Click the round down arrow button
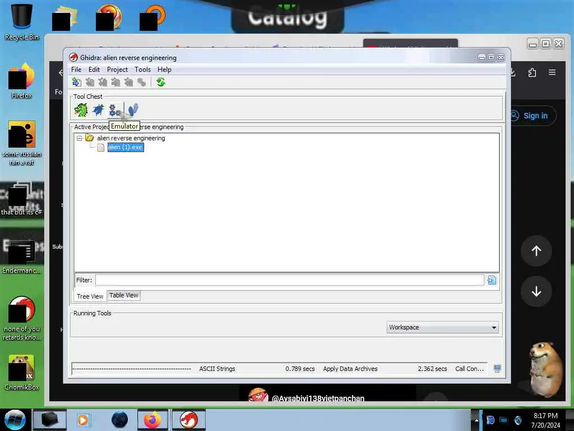The height and width of the screenshot is (431, 574). pyautogui.click(x=536, y=291)
